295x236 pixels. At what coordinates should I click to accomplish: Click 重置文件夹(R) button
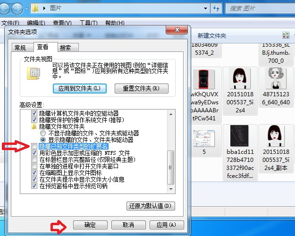pos(141,88)
